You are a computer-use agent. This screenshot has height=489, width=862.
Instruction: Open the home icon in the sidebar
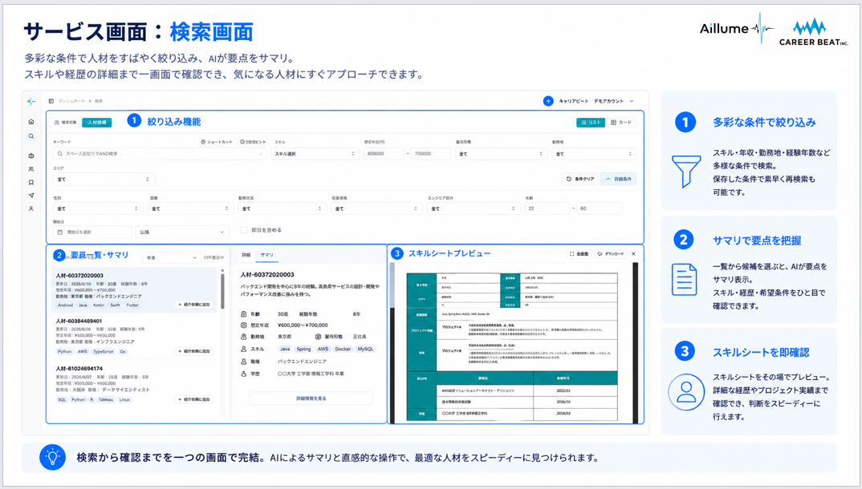[x=31, y=122]
